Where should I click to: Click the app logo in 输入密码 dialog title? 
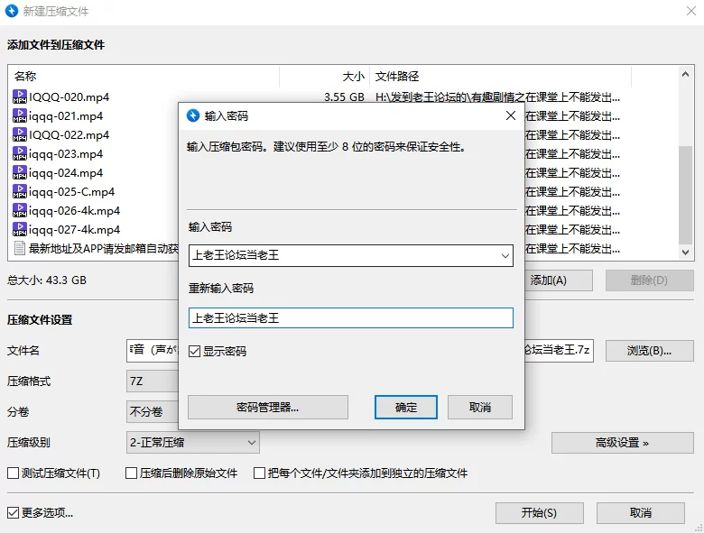[x=193, y=115]
